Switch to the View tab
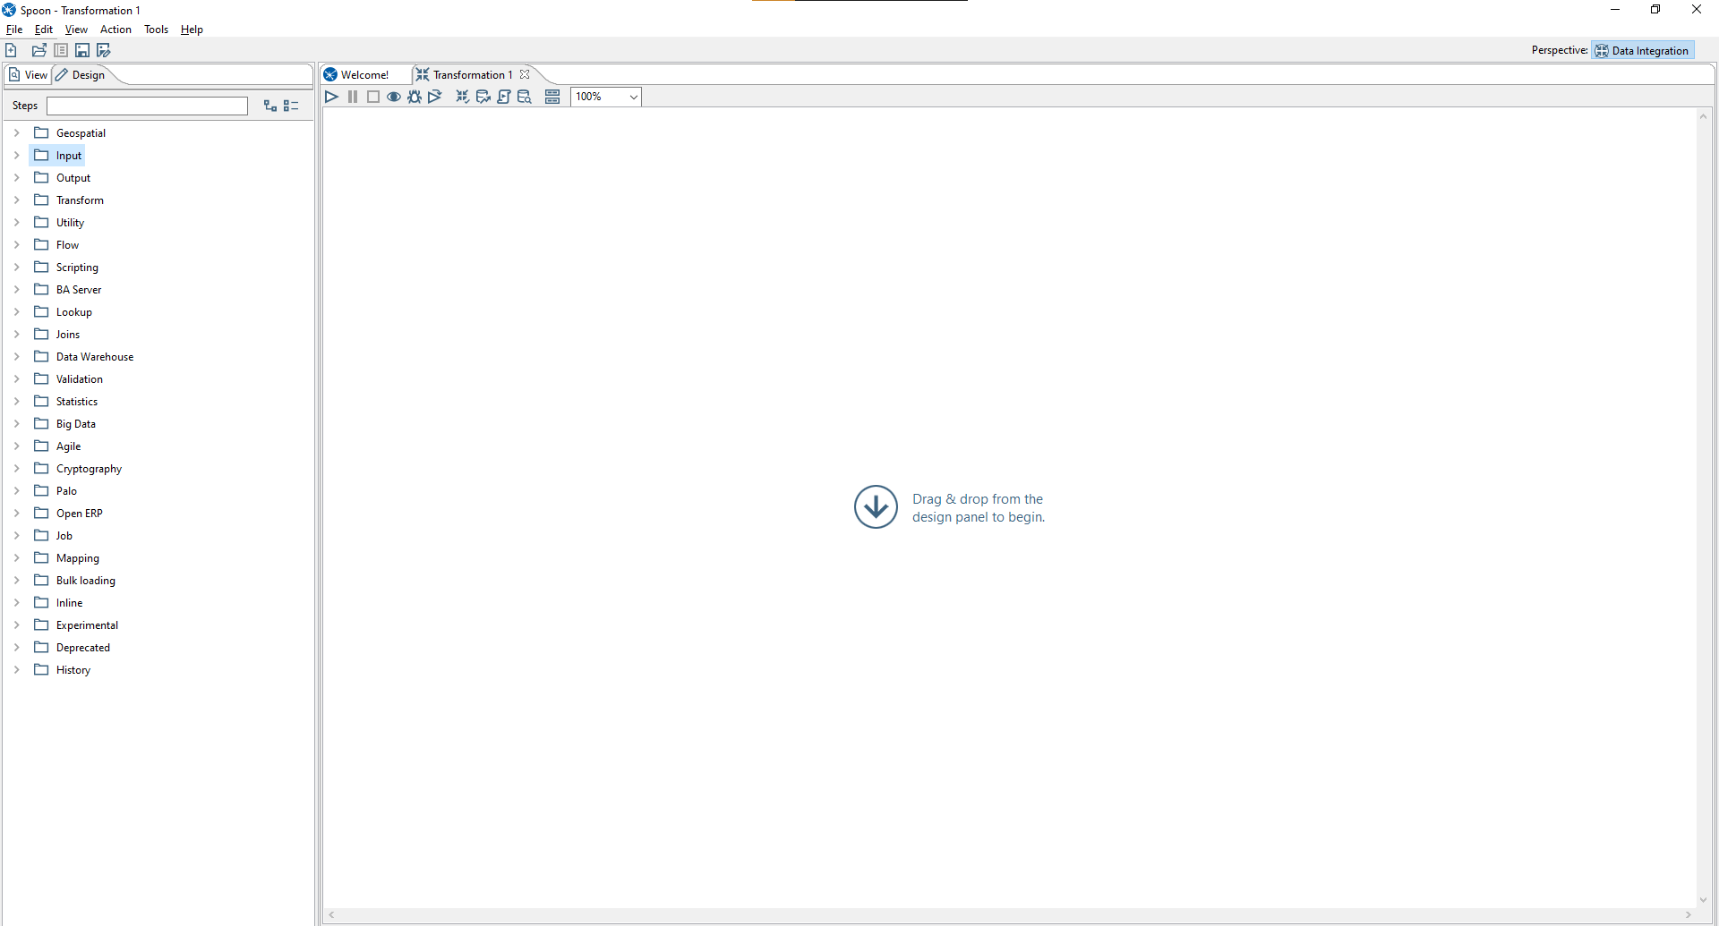Screen dimensions: 1719x926 pos(28,75)
